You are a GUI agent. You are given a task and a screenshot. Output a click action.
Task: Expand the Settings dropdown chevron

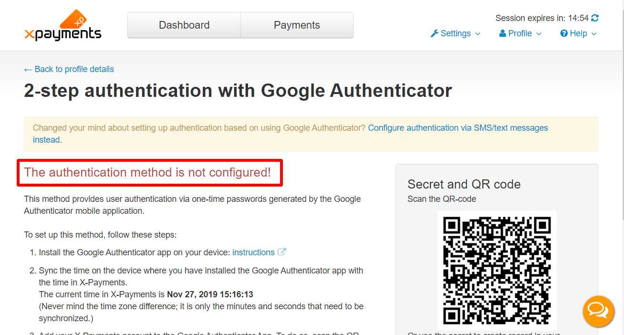[x=478, y=34]
